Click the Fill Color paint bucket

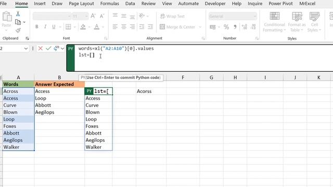(83, 26)
